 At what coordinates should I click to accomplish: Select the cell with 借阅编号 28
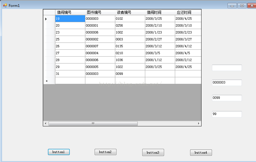(x=70, y=60)
